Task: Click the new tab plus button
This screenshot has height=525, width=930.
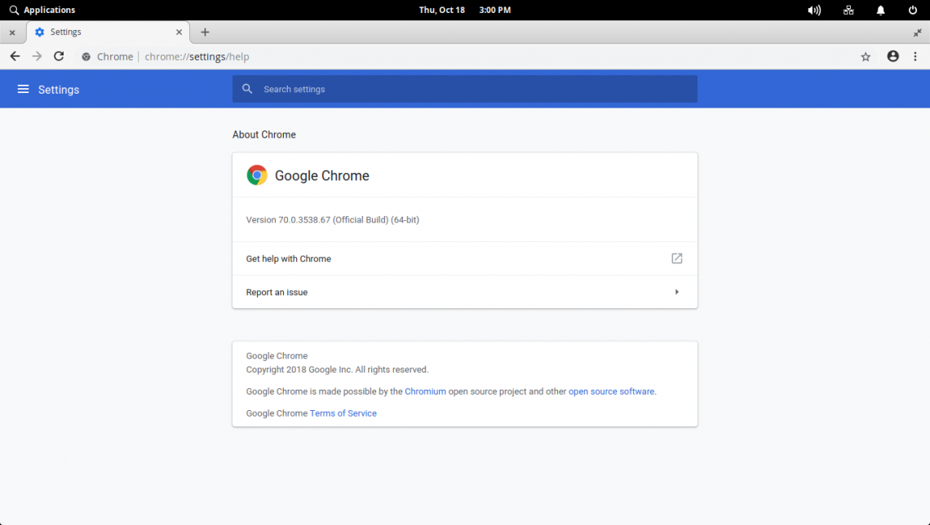Action: point(205,32)
